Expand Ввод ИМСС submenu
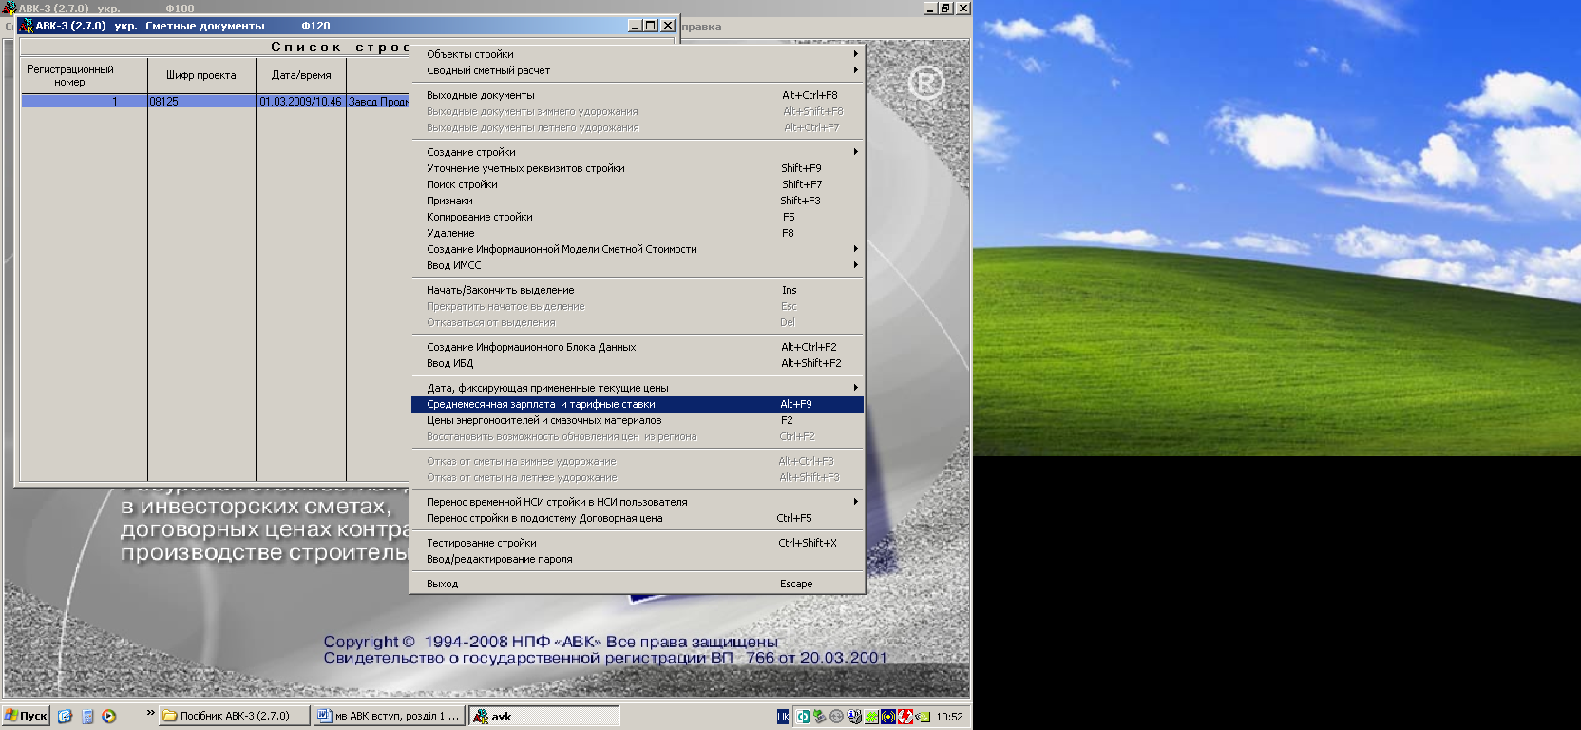 [638, 265]
